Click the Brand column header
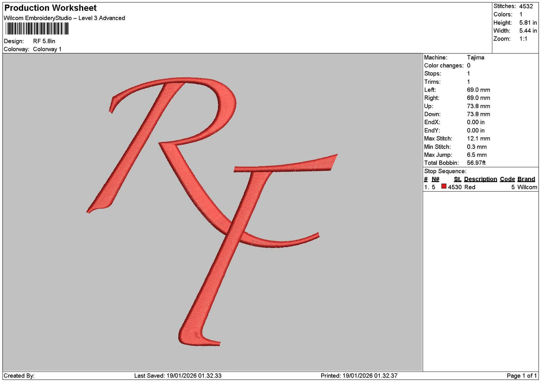 coord(526,179)
